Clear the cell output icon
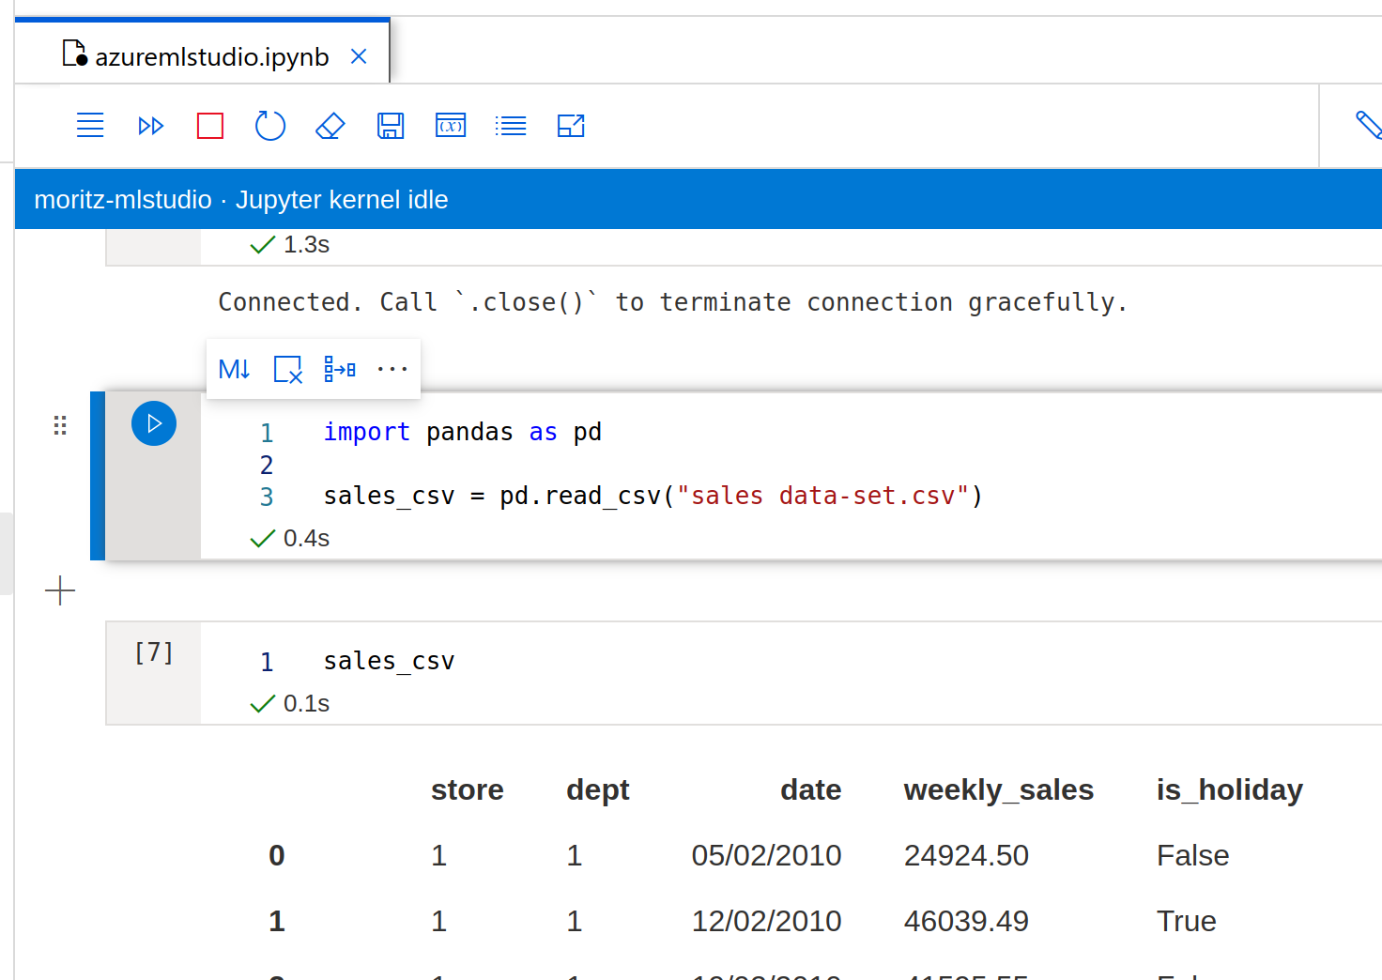Viewport: 1382px width, 980px height. click(287, 369)
